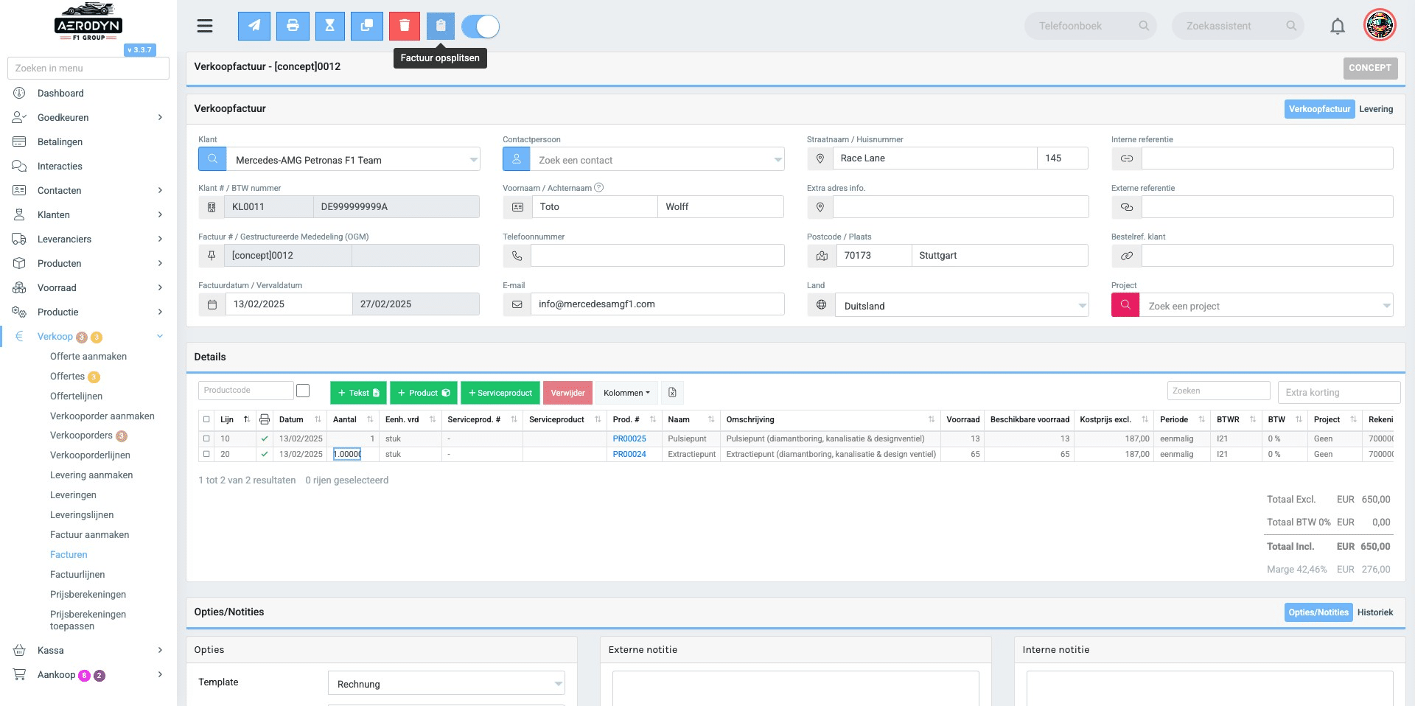The height and width of the screenshot is (706, 1415).
Task: Click the calendar icon beside Factuurdatum
Action: 212,304
